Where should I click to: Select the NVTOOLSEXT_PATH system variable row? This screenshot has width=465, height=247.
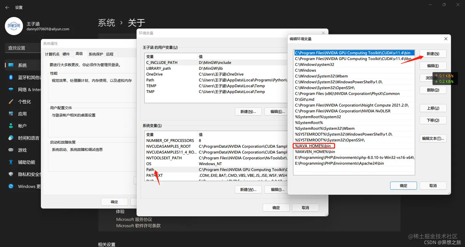[216, 158]
